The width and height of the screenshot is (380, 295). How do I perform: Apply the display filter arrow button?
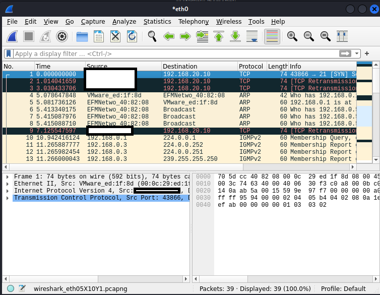[x=345, y=53]
